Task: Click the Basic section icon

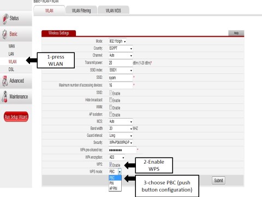Action: pos(5,34)
